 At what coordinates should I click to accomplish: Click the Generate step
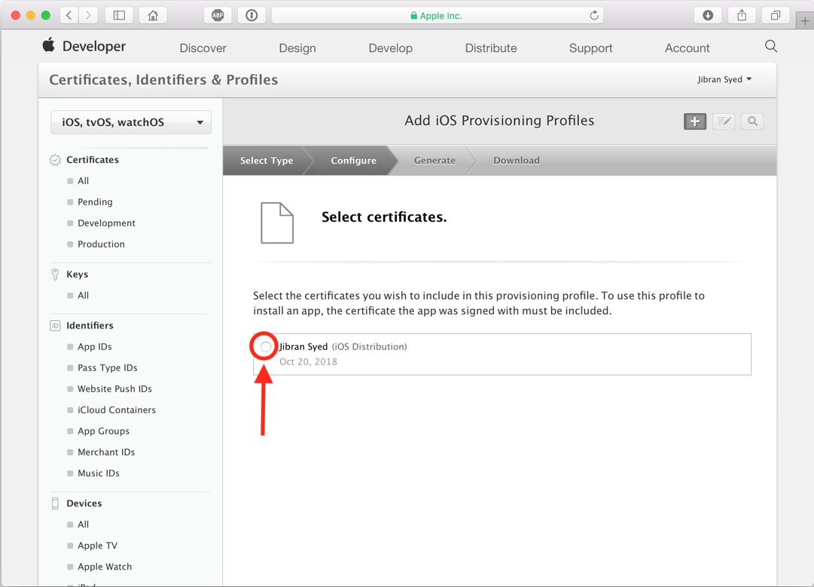click(434, 161)
